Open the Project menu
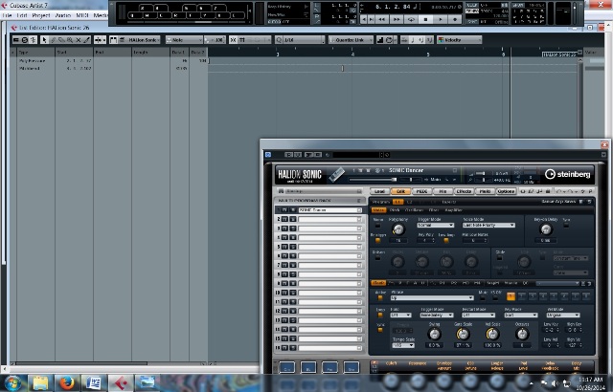 40,15
